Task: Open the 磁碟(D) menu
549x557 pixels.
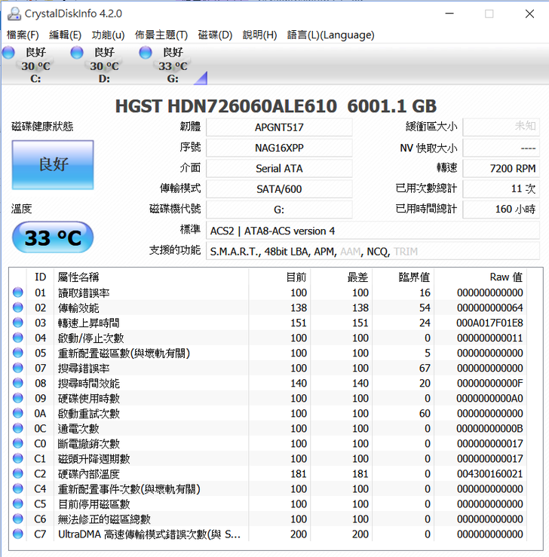Action: (215, 35)
